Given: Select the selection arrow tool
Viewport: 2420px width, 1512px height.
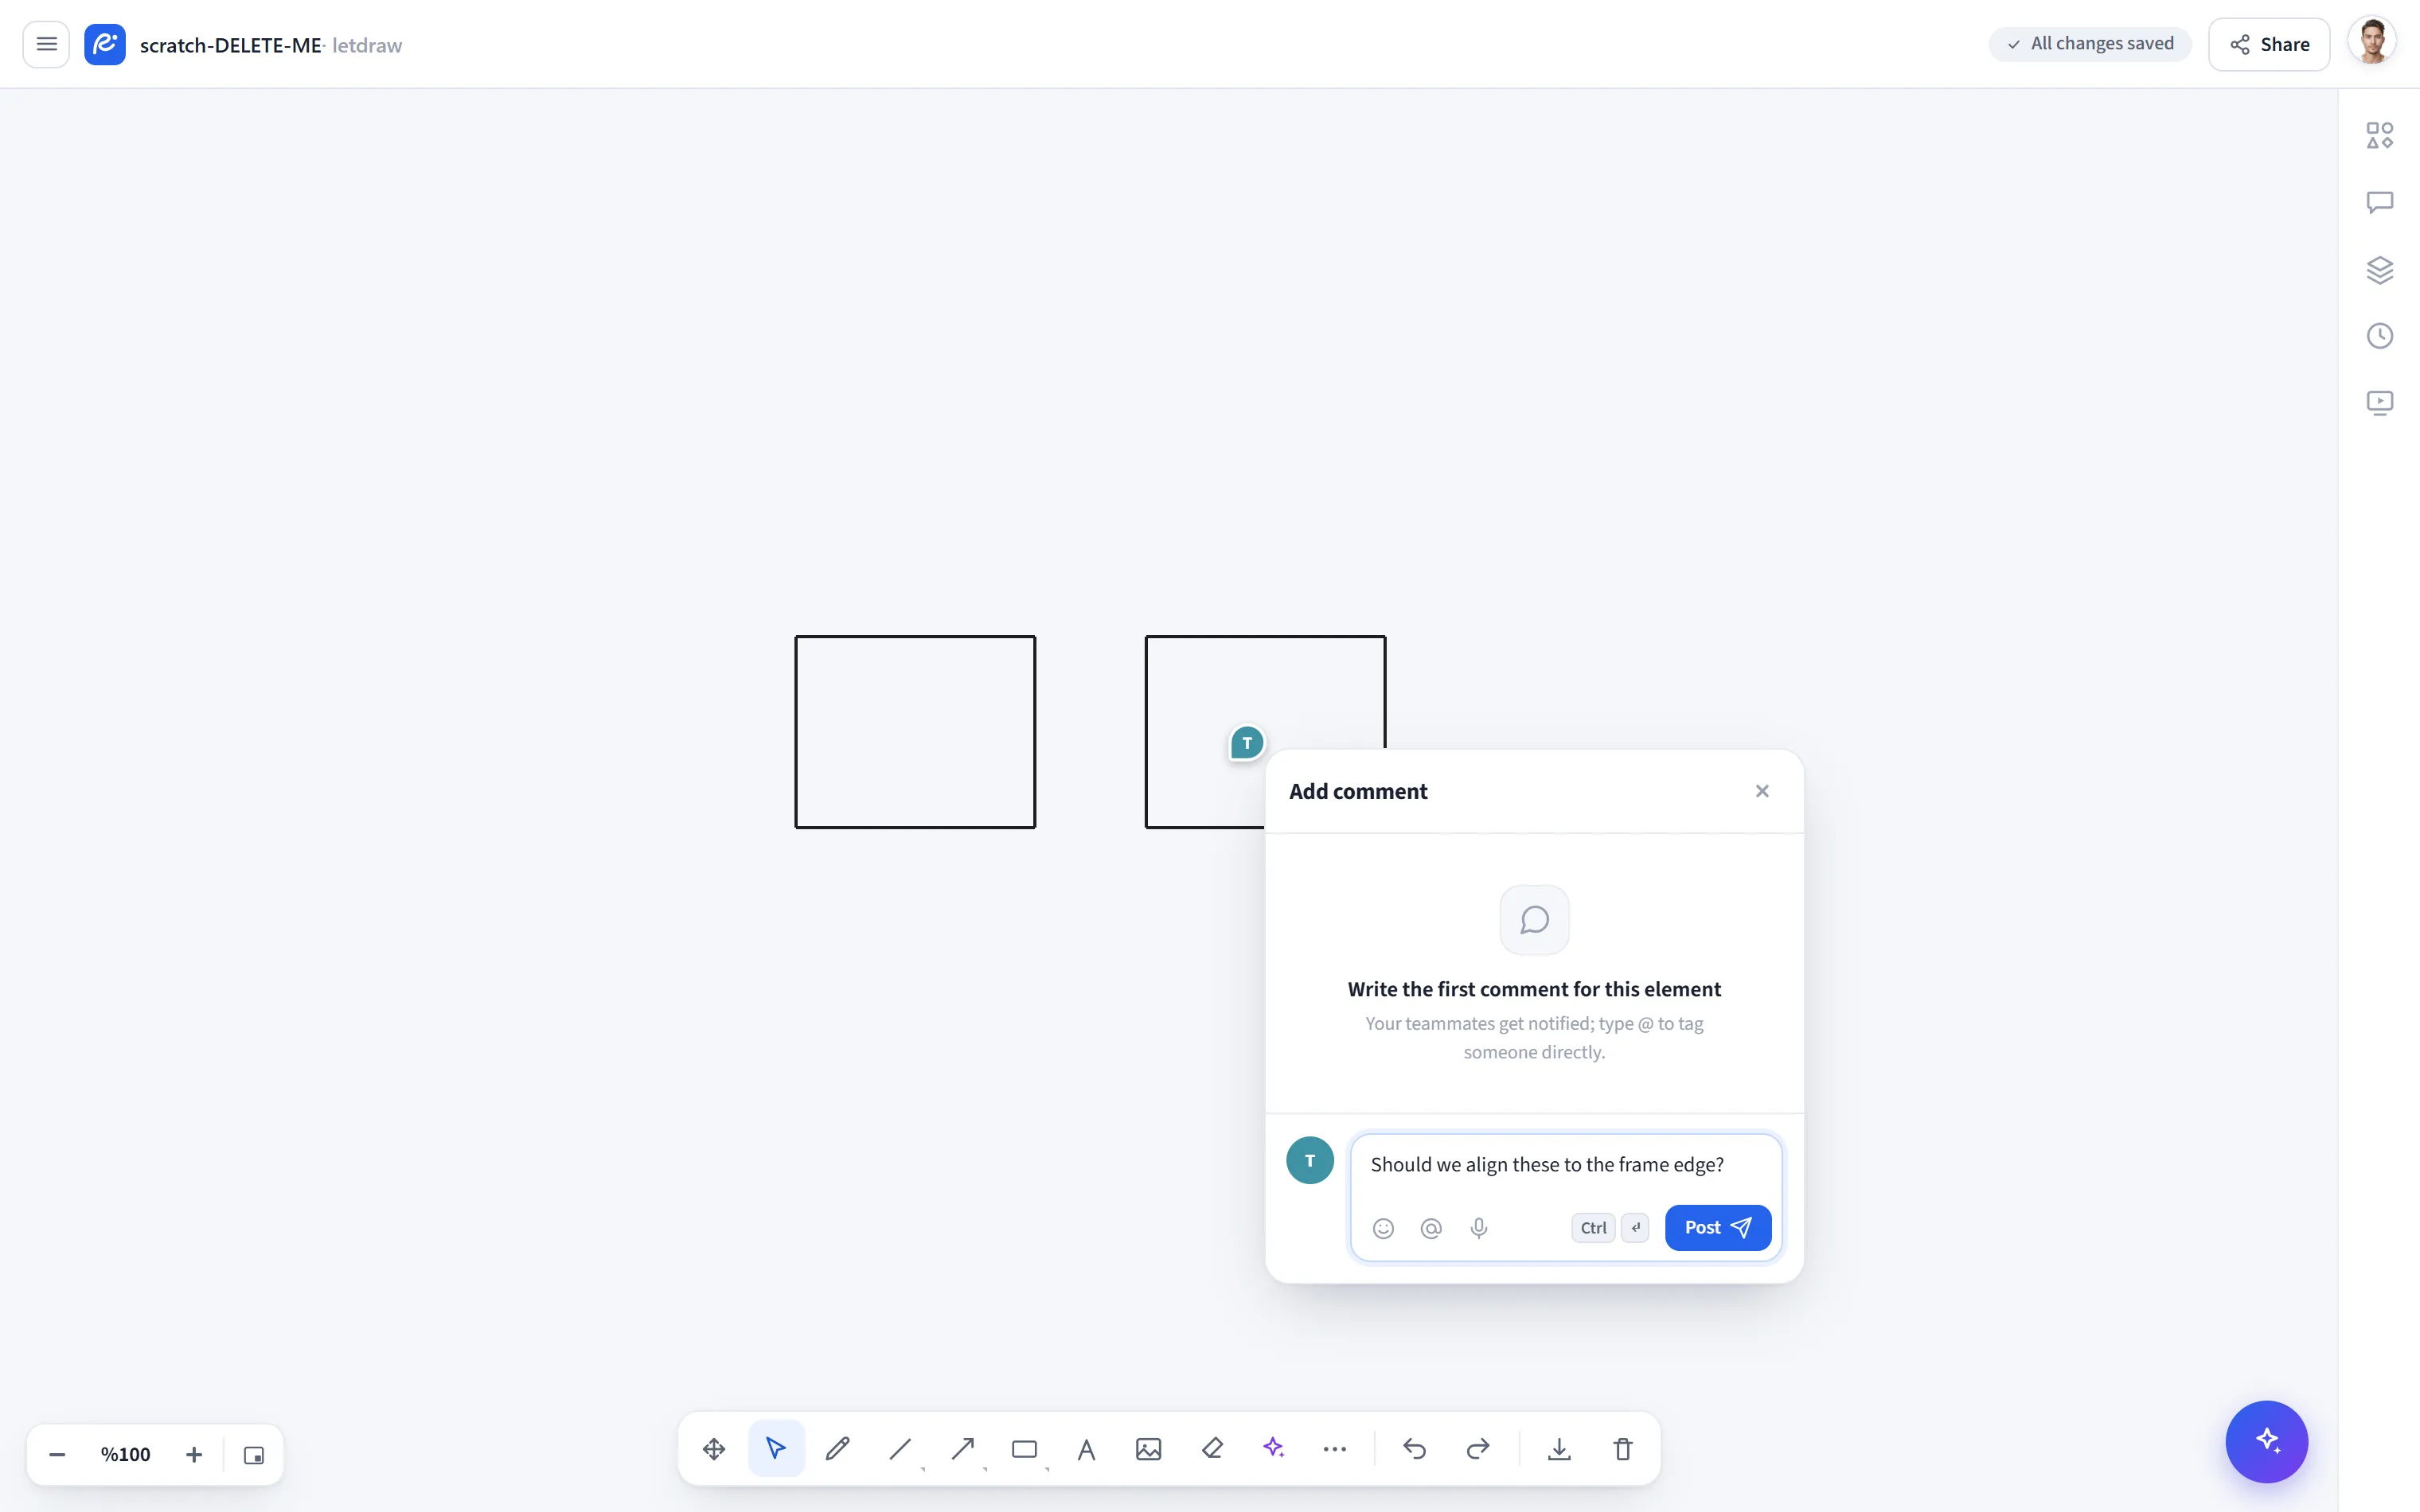Looking at the screenshot, I should pos(776,1448).
